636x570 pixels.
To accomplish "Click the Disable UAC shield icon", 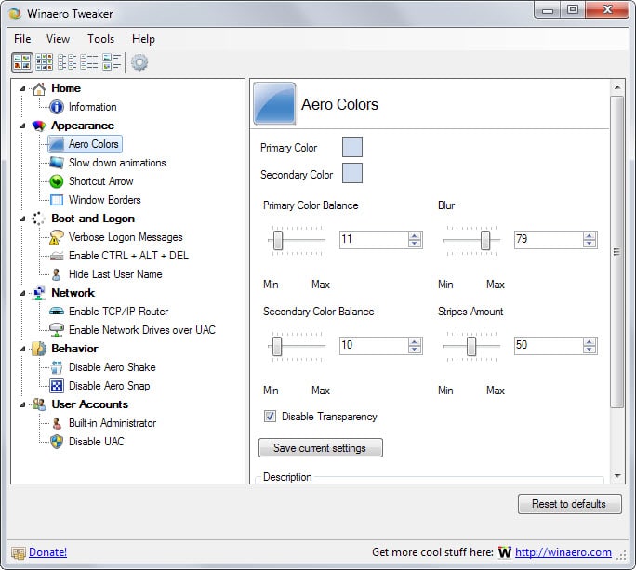I will coord(57,442).
